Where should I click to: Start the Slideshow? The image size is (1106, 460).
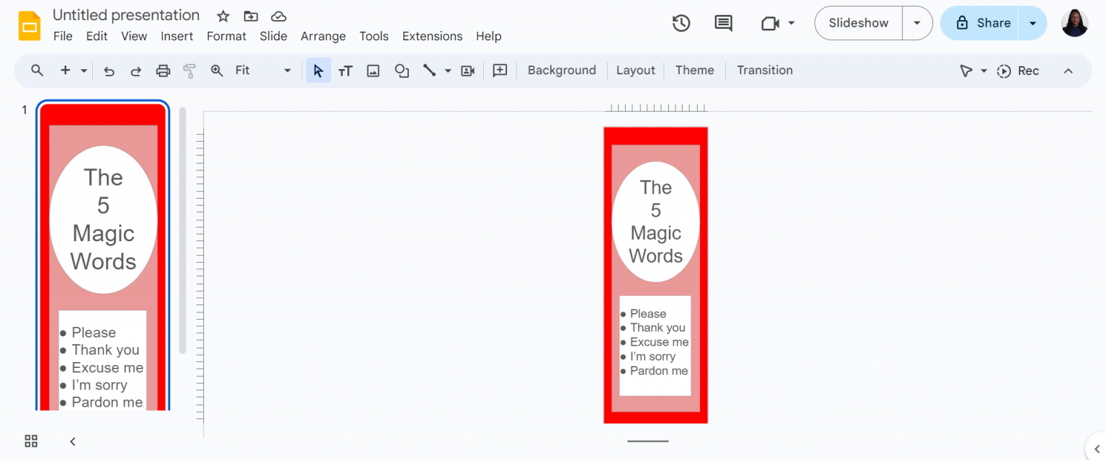tap(858, 22)
